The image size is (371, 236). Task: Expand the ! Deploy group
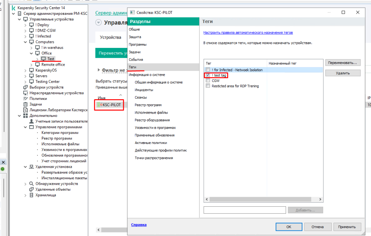[25, 25]
